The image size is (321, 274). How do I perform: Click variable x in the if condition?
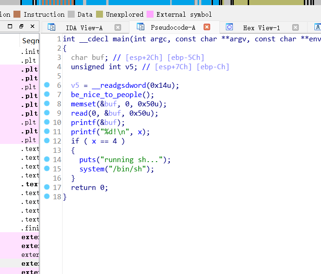pos(94,141)
